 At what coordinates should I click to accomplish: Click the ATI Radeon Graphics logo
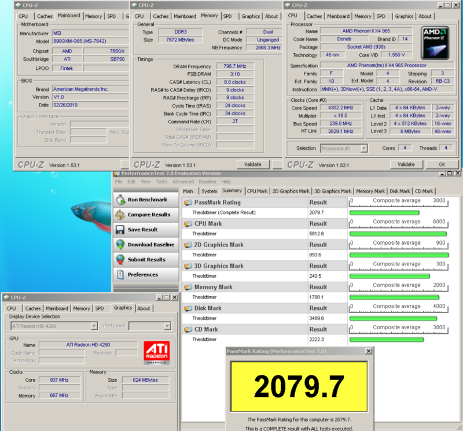click(157, 354)
